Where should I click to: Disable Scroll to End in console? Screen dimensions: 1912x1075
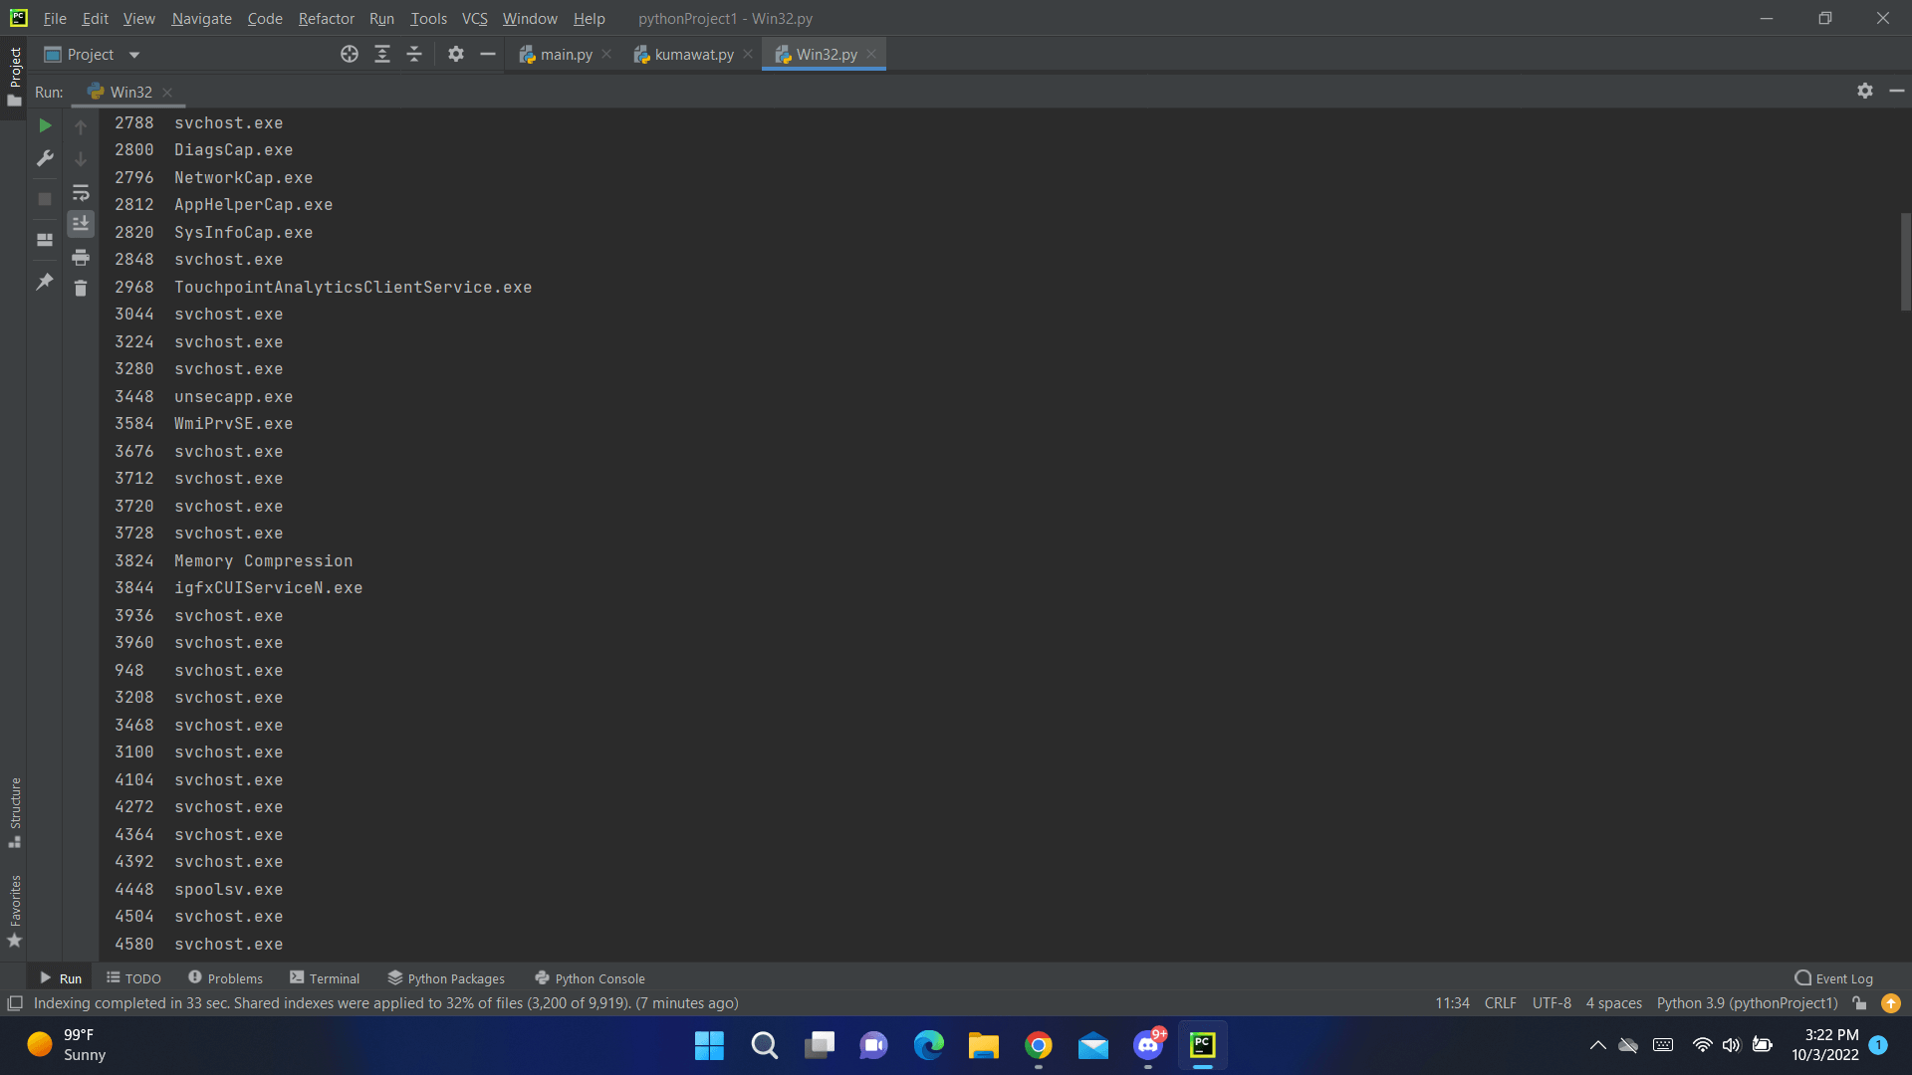81,223
